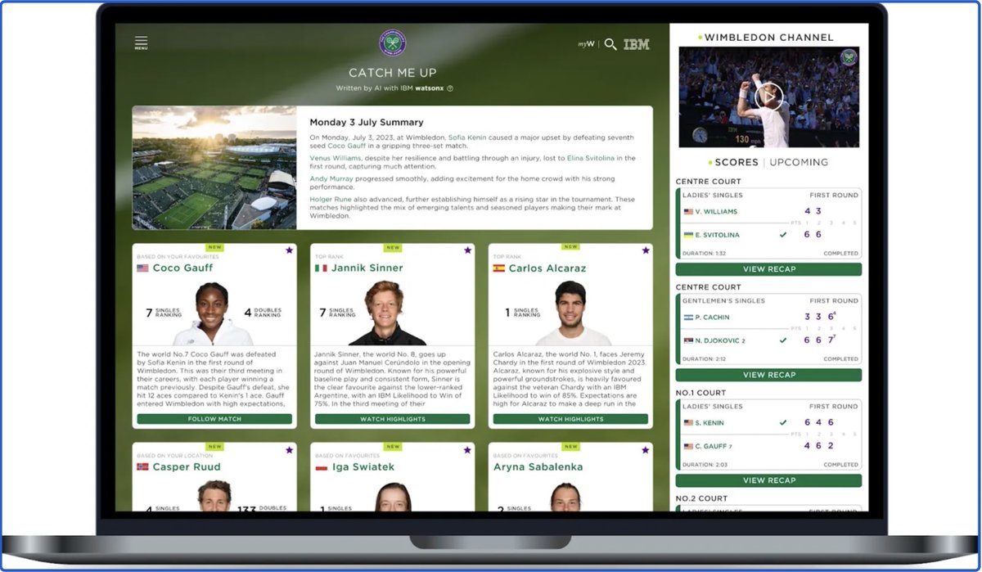Image resolution: width=982 pixels, height=572 pixels.
Task: Toggle favourite star on Iga Swiatek card
Action: coord(467,449)
